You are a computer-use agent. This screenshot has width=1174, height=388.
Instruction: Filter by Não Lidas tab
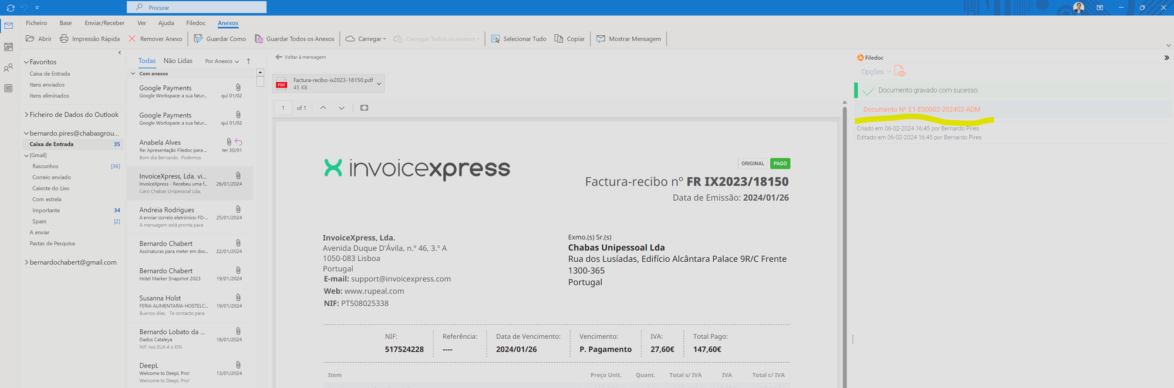point(178,60)
